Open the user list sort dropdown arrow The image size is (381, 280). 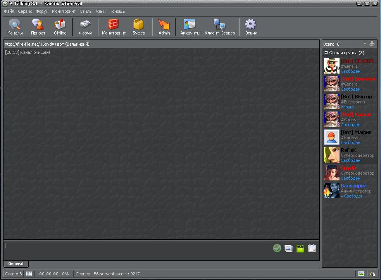pyautogui.click(x=365, y=44)
